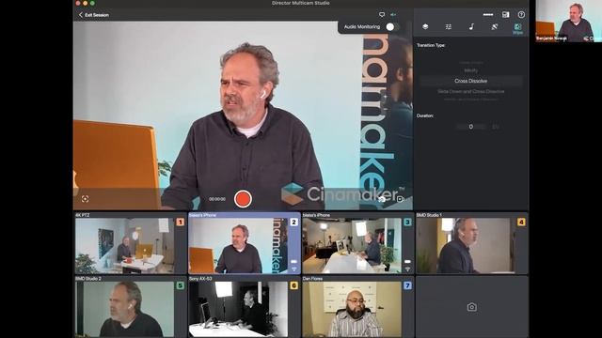Viewport: 602px width, 338px height.
Task: Click the video call participant thumbnail
Action: tap(568, 21)
